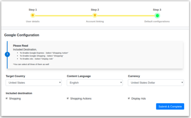Uncheck the Display Ads checkbox
This screenshot has width=191, height=118.
coord(129,98)
